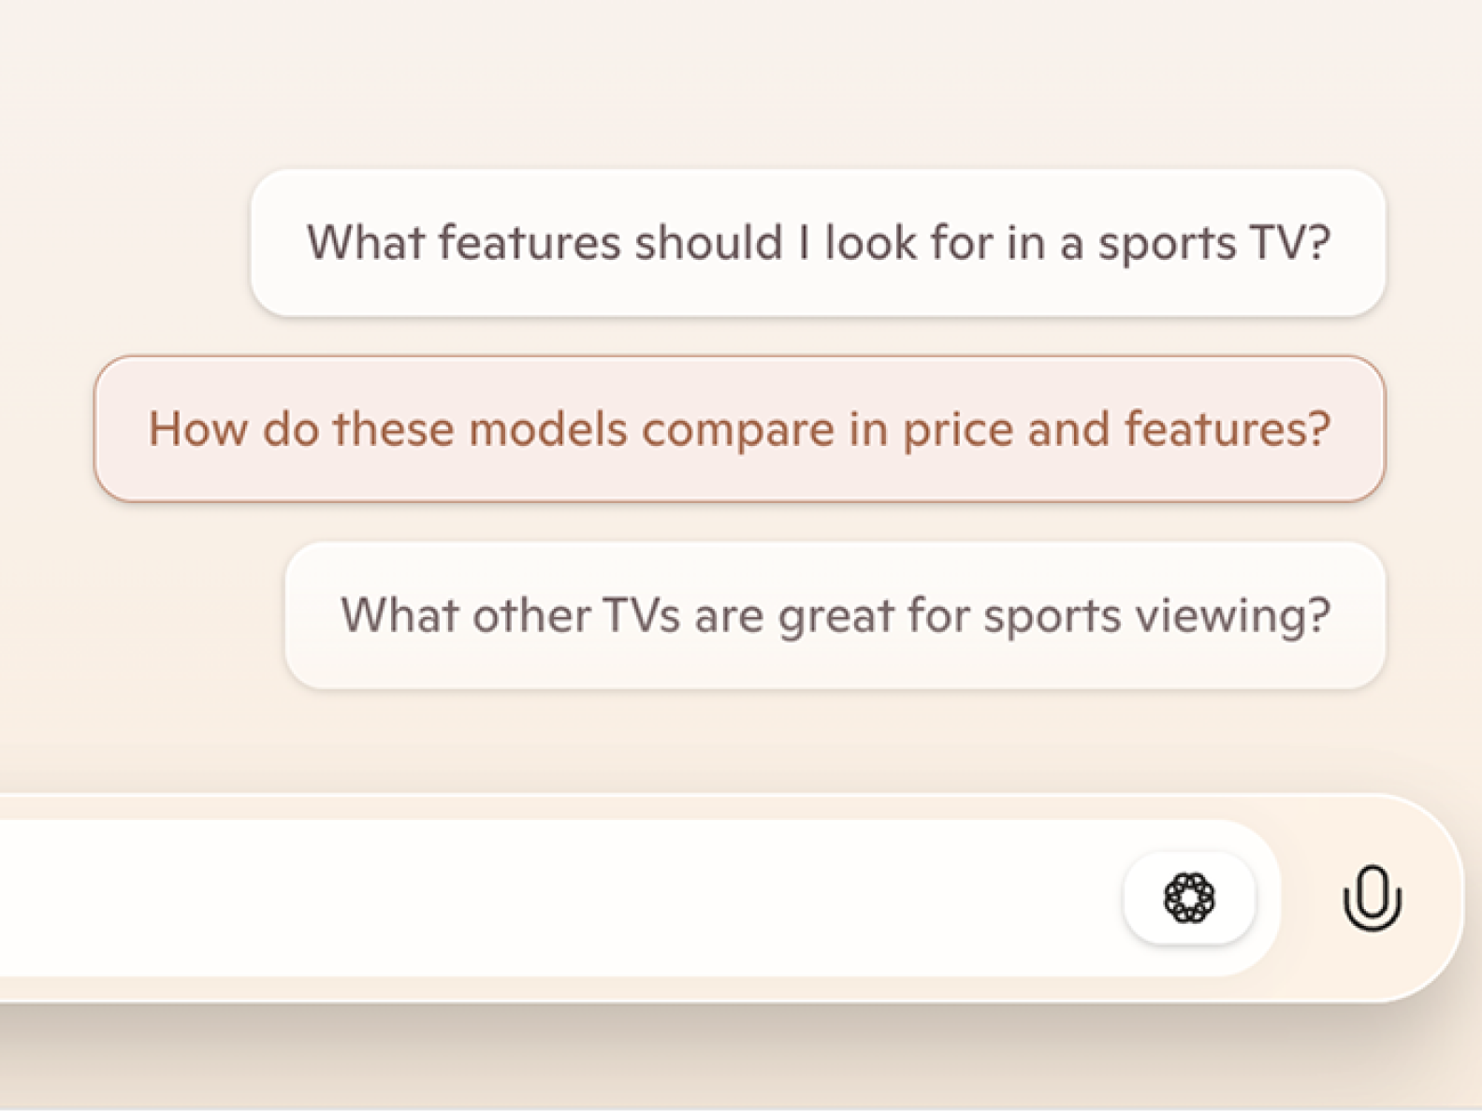The width and height of the screenshot is (1482, 1111).
Task: Click the round rosette icon left of microphone
Action: click(1189, 898)
